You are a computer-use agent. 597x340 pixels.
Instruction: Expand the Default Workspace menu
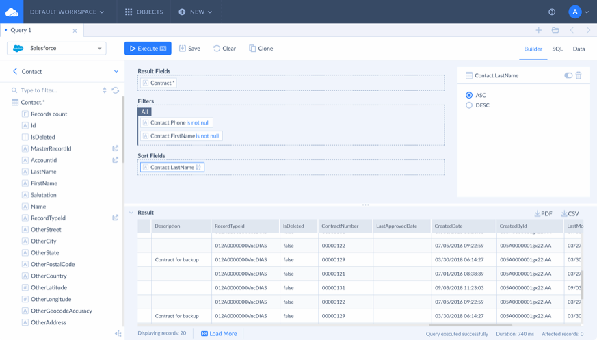click(x=66, y=12)
